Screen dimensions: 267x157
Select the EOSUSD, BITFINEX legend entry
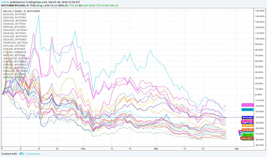coord(15,61)
